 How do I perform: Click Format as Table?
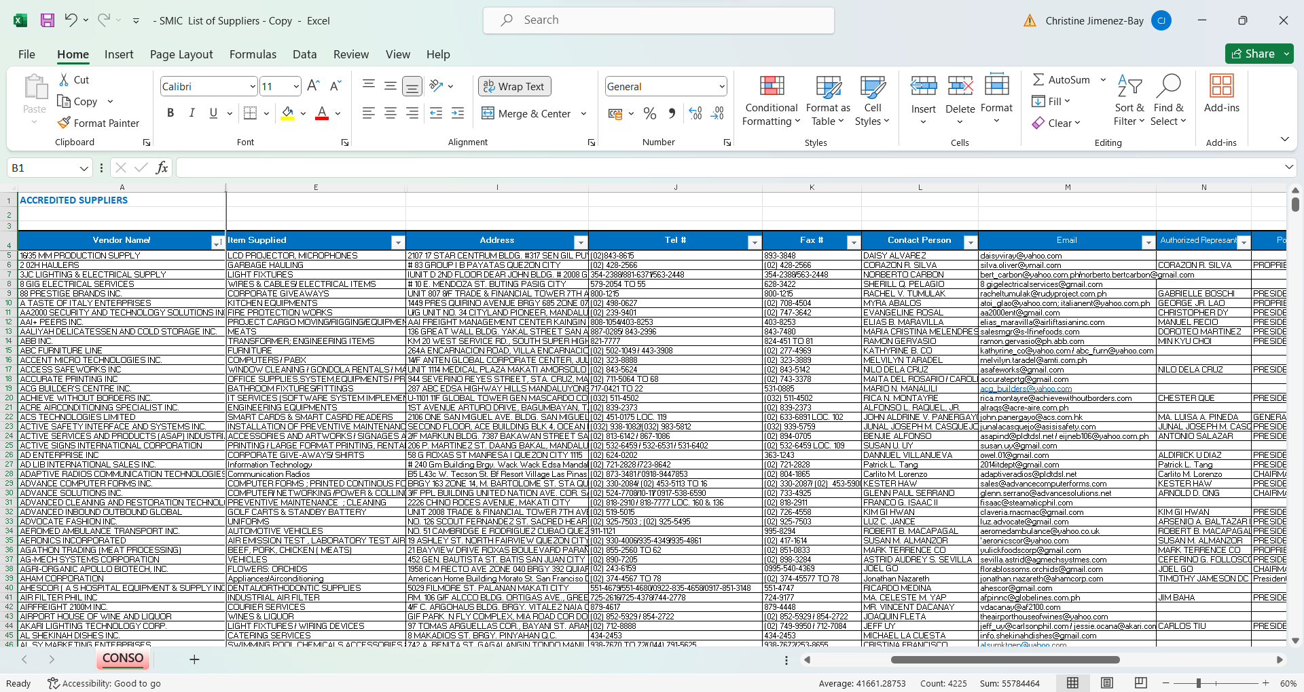[x=828, y=100]
